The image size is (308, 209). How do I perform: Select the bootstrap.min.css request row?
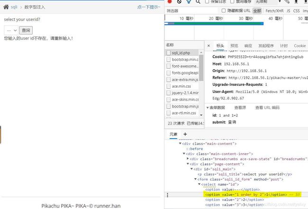[x=182, y=59]
